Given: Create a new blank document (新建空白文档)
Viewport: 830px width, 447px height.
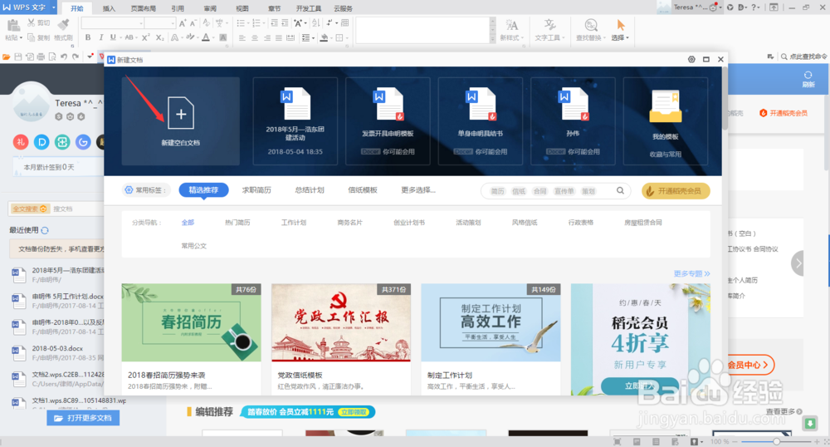Looking at the screenshot, I should tap(180, 121).
